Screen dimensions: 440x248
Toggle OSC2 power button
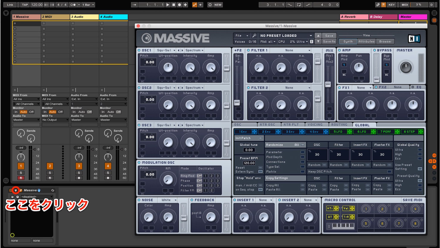click(139, 88)
